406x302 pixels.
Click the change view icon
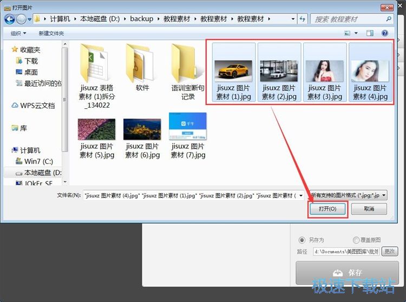[347, 33]
